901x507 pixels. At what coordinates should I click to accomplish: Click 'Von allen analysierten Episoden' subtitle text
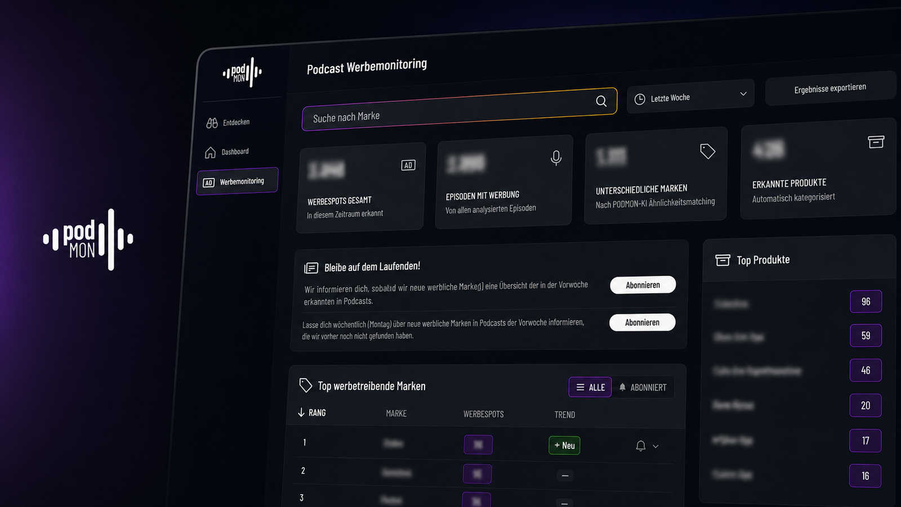[490, 209]
